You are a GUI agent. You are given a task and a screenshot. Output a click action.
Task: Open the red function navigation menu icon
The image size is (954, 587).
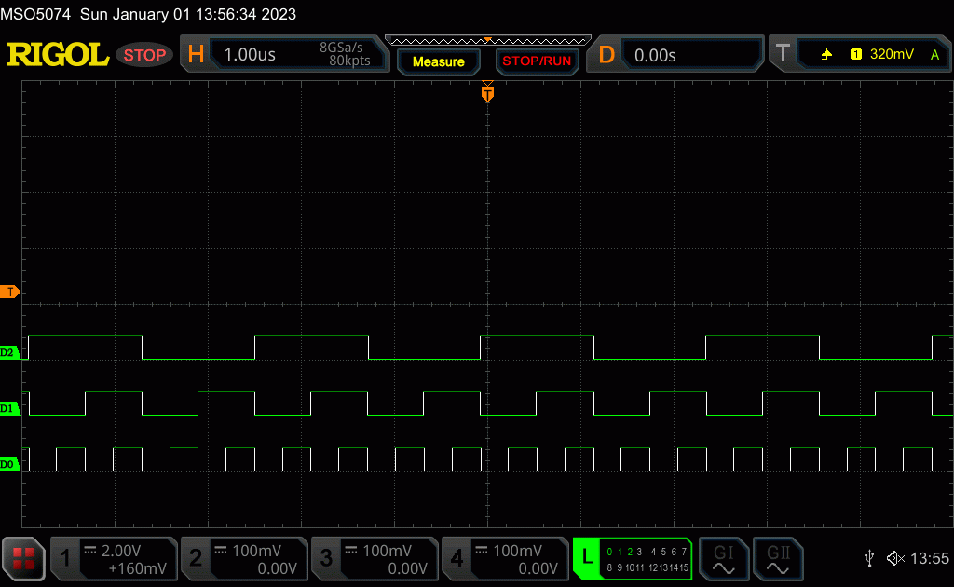click(23, 559)
